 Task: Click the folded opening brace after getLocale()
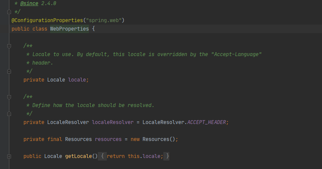coord(102,156)
